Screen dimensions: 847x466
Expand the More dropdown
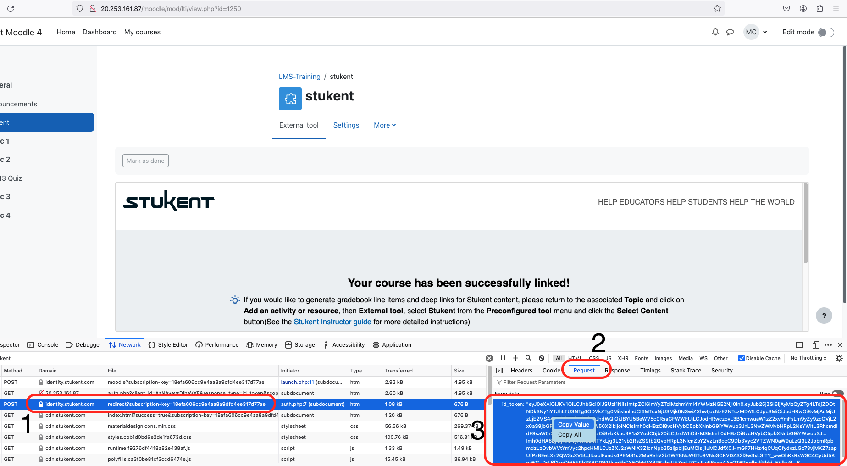coord(385,125)
